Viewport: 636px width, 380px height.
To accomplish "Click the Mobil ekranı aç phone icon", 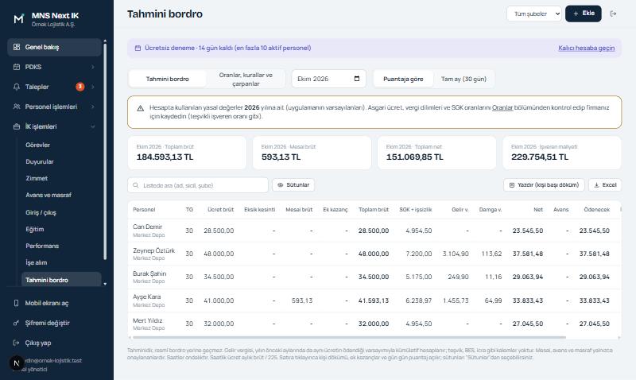I will click(x=16, y=303).
